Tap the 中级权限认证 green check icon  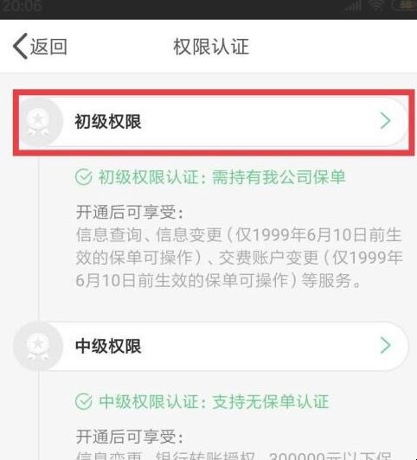(x=84, y=401)
